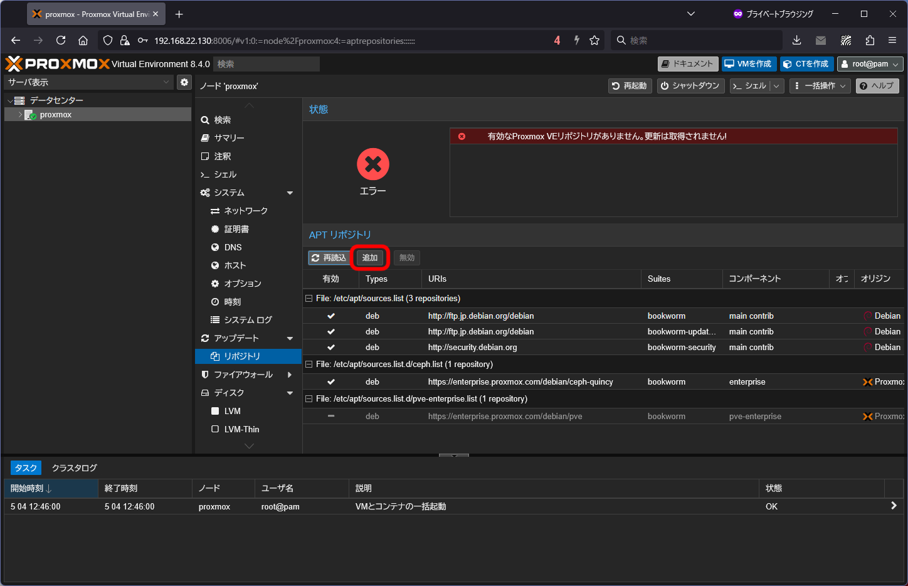The width and height of the screenshot is (908, 586).
Task: Open the ドキュメント documentation button
Action: tap(687, 64)
